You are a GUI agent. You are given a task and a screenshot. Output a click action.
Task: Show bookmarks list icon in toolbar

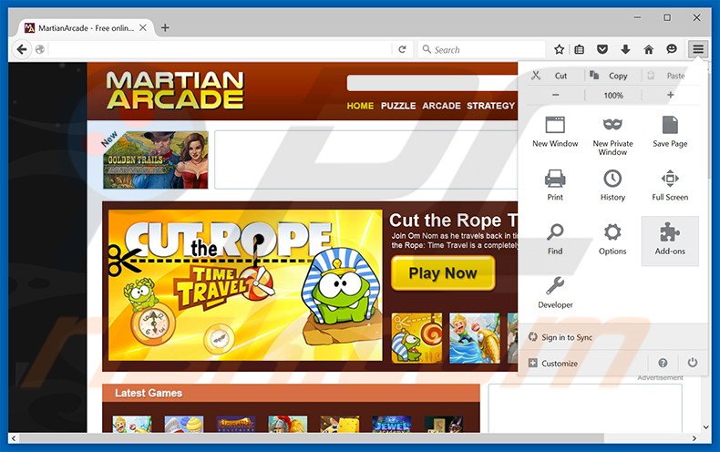point(580,49)
